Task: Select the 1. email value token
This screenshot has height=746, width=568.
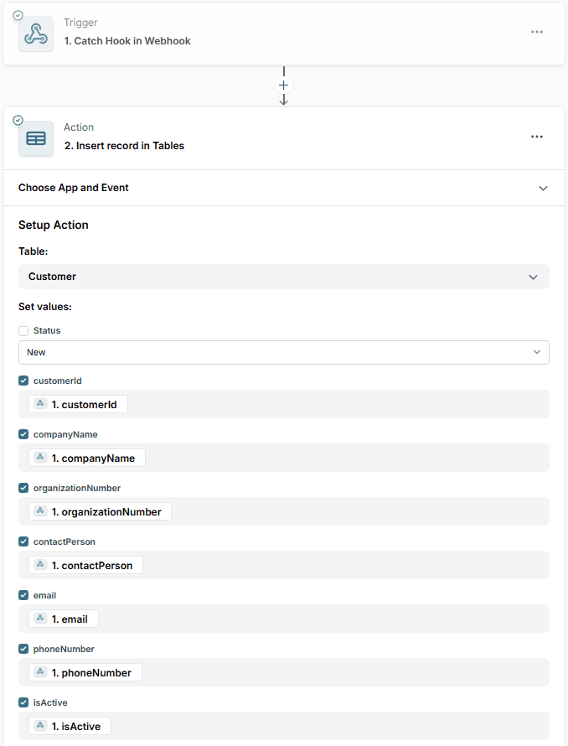Action: point(64,619)
